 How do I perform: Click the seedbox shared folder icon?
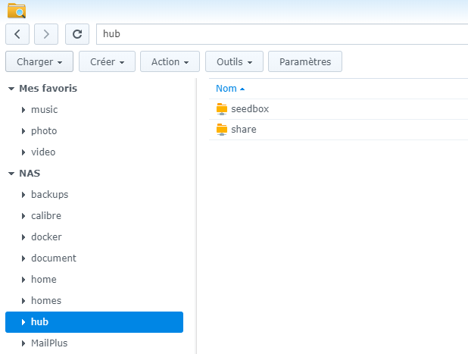point(222,109)
